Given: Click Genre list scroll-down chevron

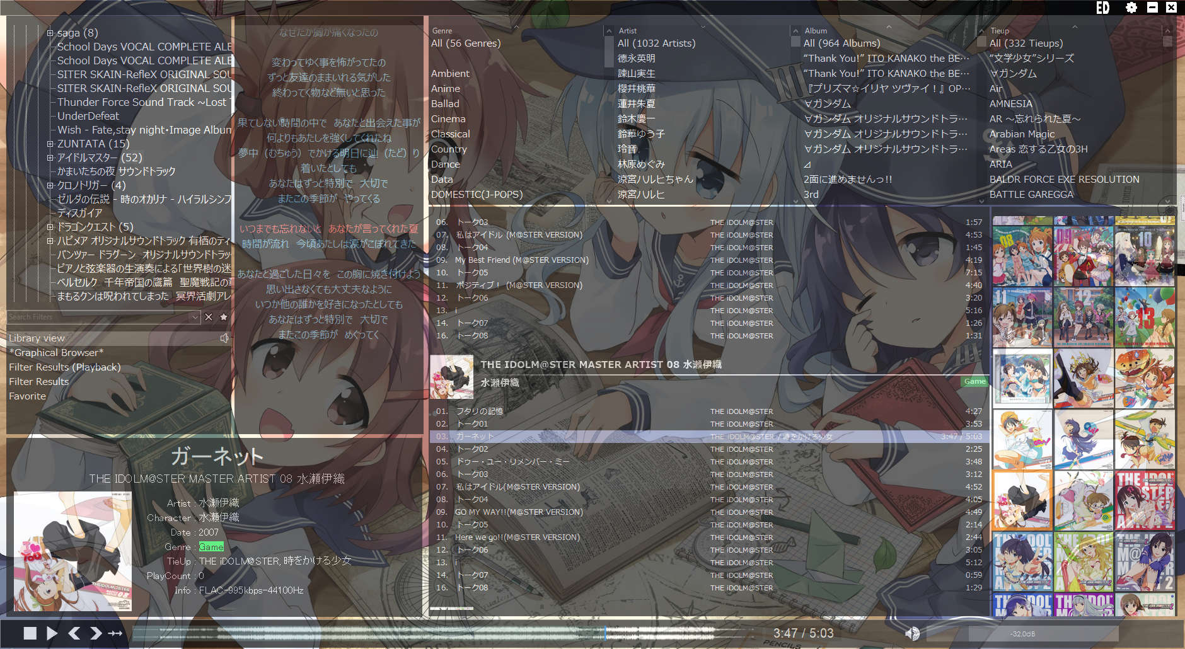Looking at the screenshot, I should point(609,200).
